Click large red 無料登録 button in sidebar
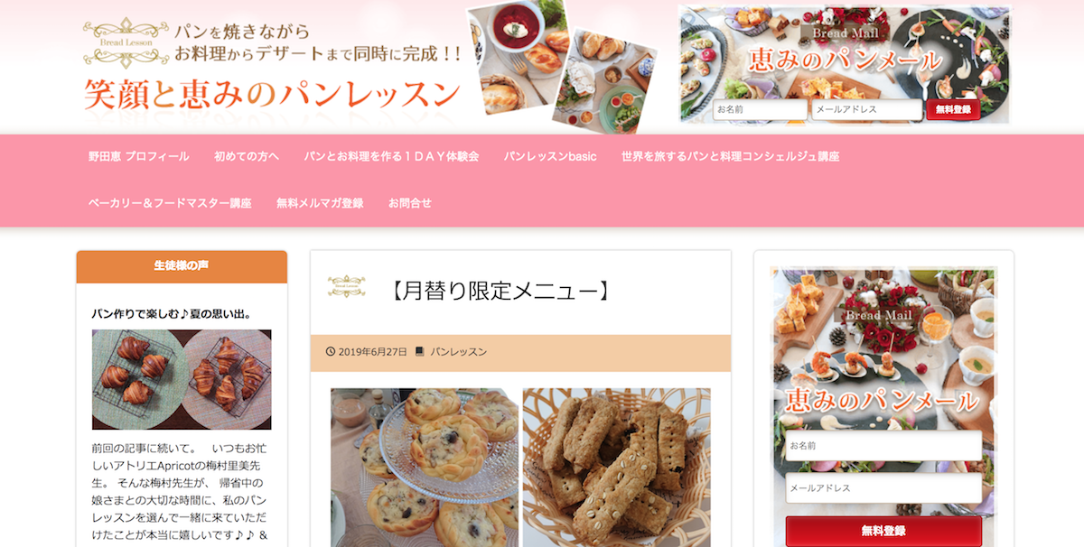This screenshot has width=1084, height=547. pos(883,531)
